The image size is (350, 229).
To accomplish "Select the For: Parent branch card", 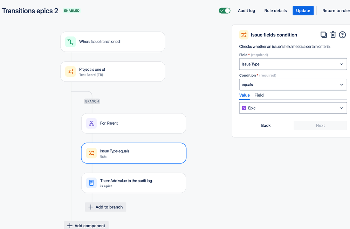I will click(134, 123).
